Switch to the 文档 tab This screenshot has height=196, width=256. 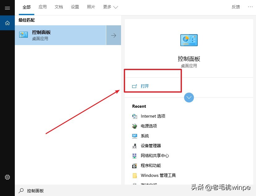coord(59,7)
